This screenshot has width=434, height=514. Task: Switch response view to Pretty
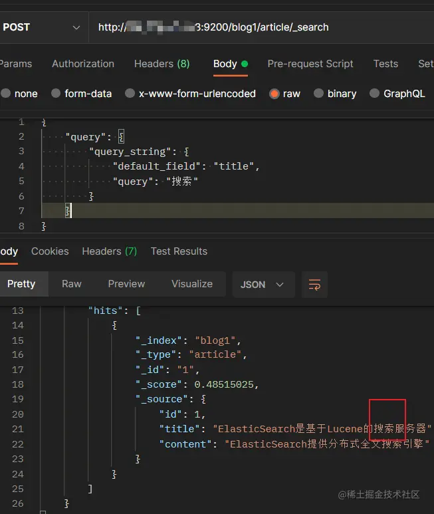pos(21,284)
